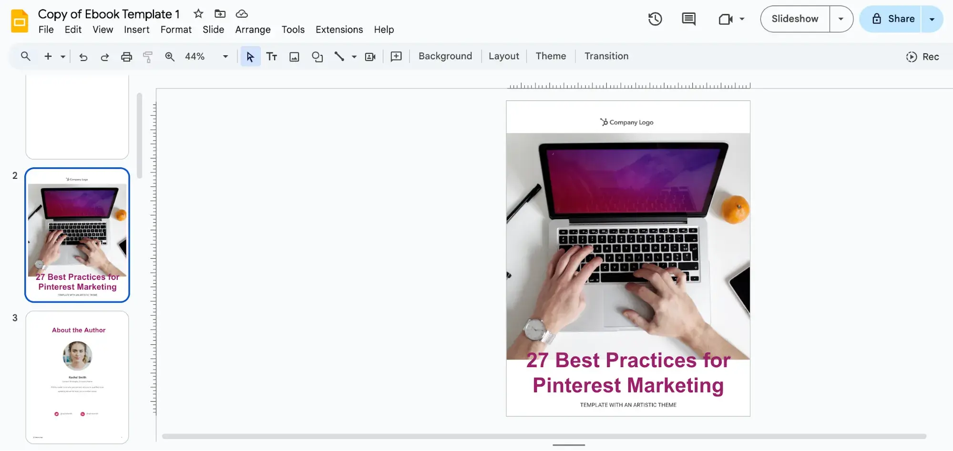Open the File menu
The image size is (953, 451).
[x=46, y=30]
